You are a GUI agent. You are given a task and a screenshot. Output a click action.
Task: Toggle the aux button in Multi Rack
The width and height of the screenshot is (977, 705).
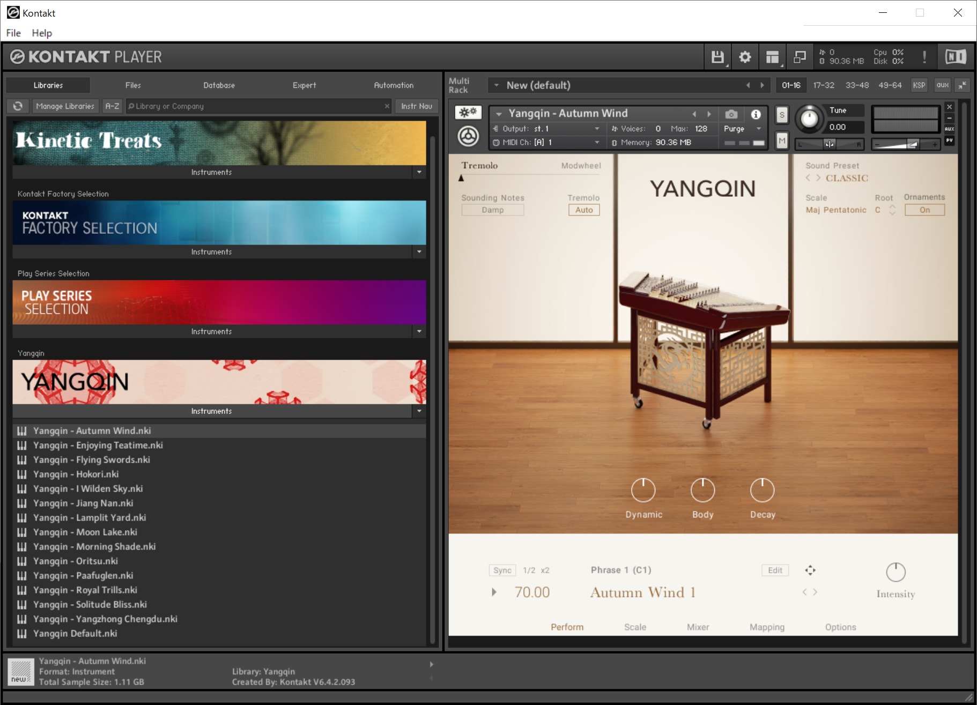pos(943,85)
